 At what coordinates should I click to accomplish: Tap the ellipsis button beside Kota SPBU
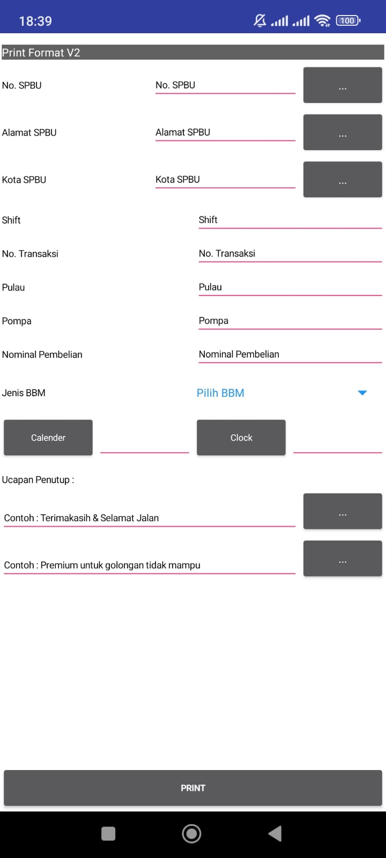click(343, 180)
